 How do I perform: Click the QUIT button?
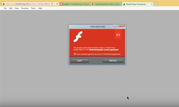pyautogui.click(x=80, y=61)
